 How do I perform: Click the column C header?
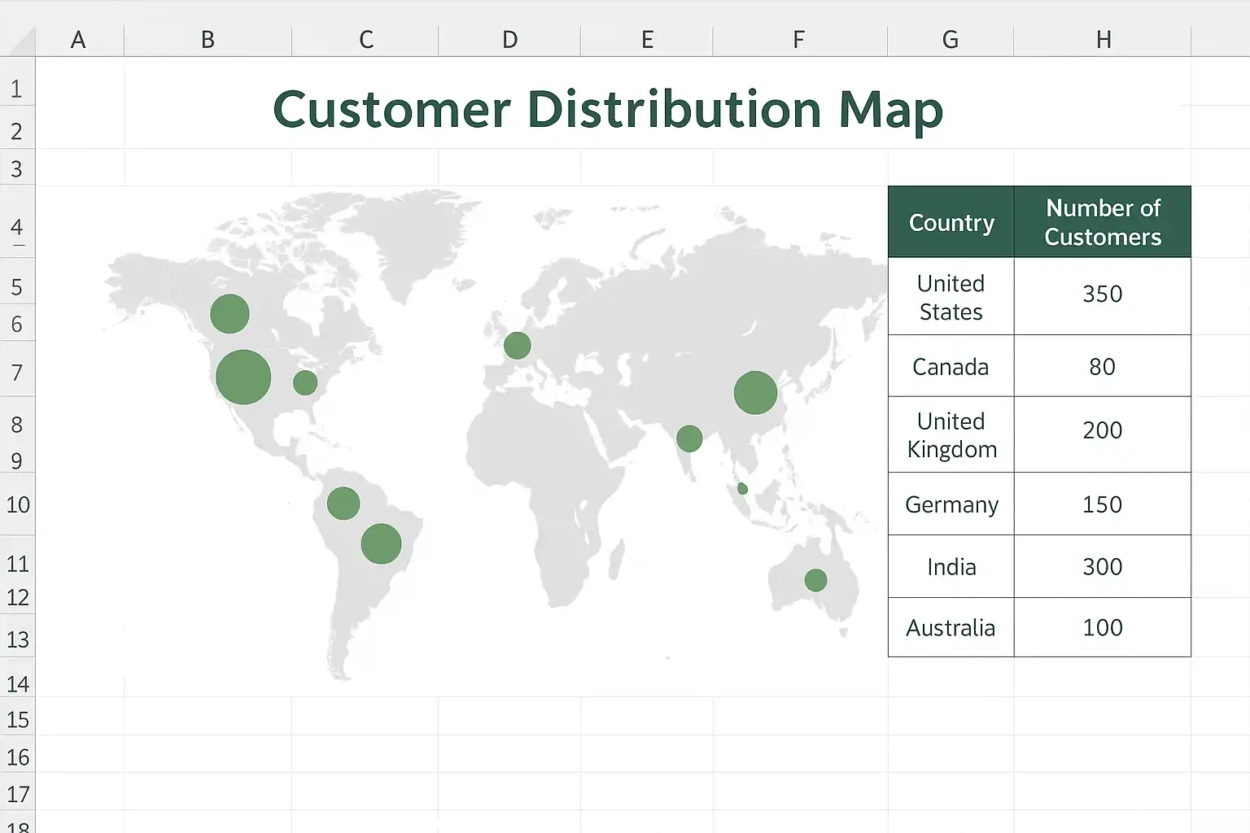pos(365,40)
